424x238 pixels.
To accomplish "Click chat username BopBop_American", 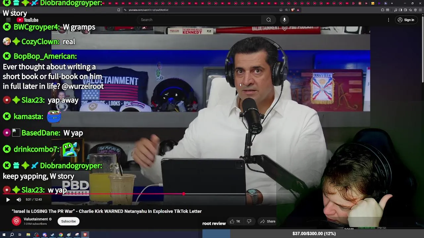I will click(45, 56).
